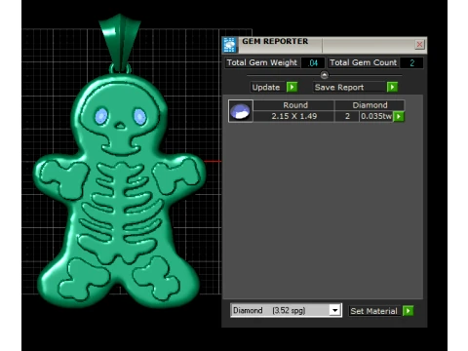Screen dimensions: 468x351
Task: Select the 'Round' cell in the gem table
Action: pyautogui.click(x=294, y=105)
